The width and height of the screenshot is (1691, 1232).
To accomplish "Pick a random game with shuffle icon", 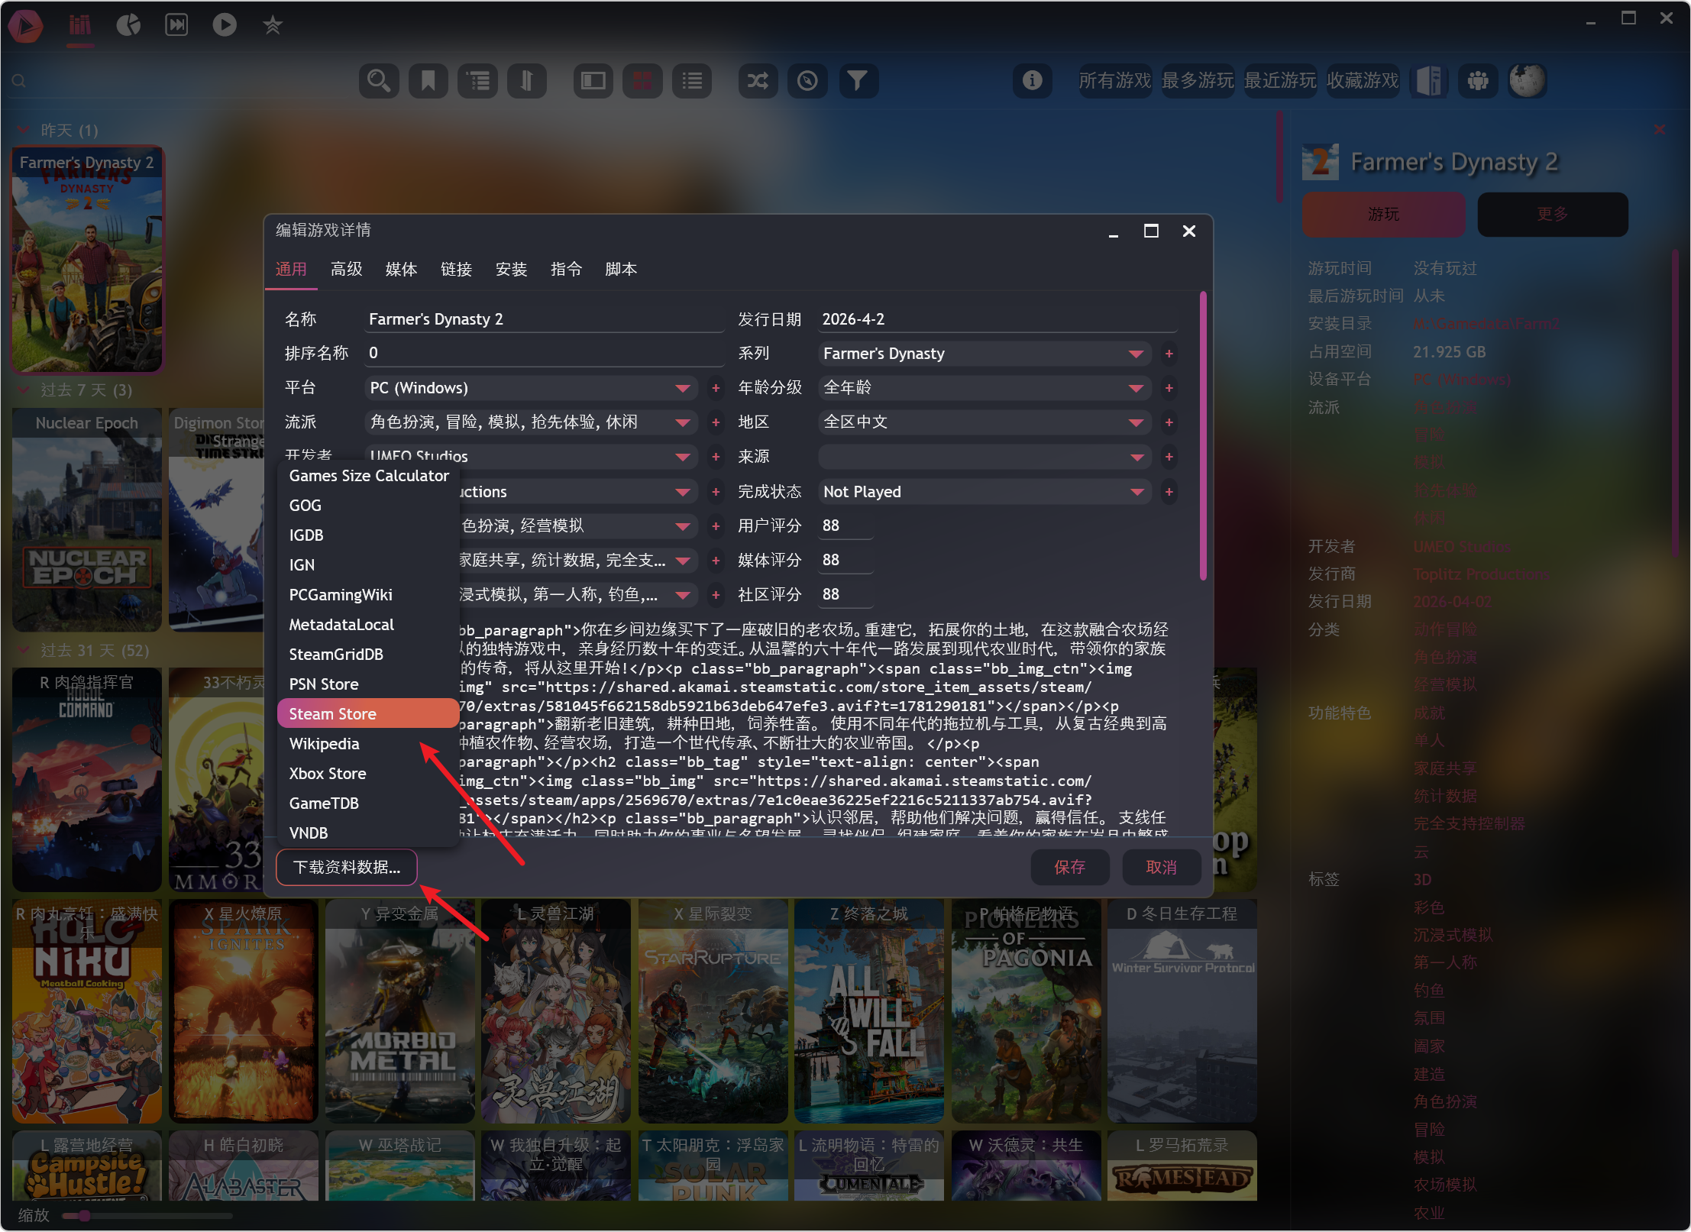I will click(x=758, y=80).
